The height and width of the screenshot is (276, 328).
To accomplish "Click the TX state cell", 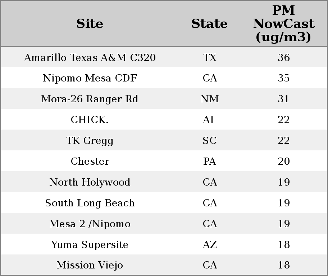I will tap(210, 57).
